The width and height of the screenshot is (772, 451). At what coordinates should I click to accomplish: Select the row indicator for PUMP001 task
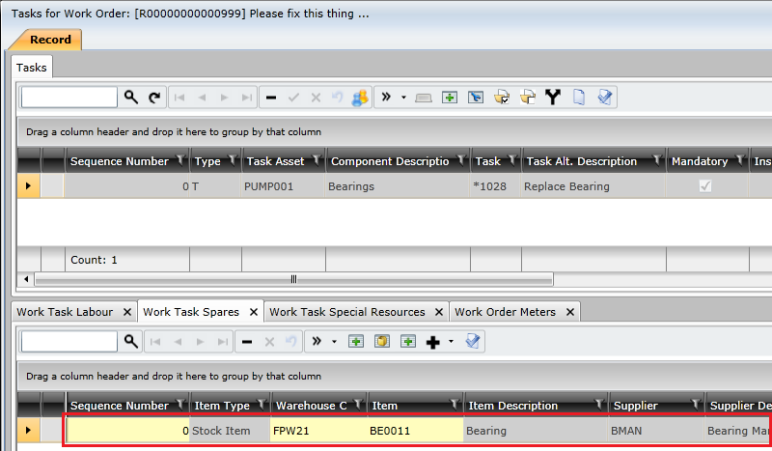pyautogui.click(x=28, y=186)
